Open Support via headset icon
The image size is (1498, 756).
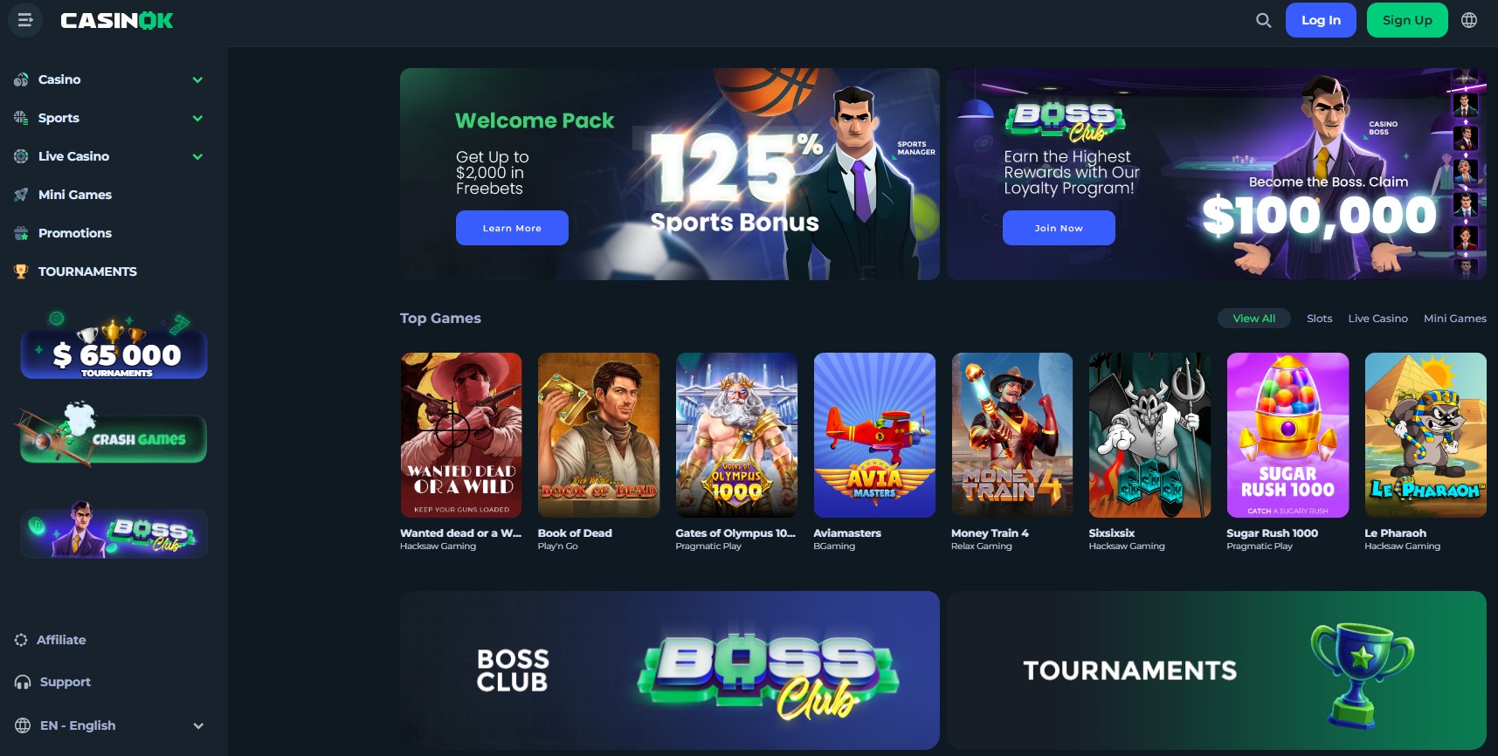[x=23, y=682]
